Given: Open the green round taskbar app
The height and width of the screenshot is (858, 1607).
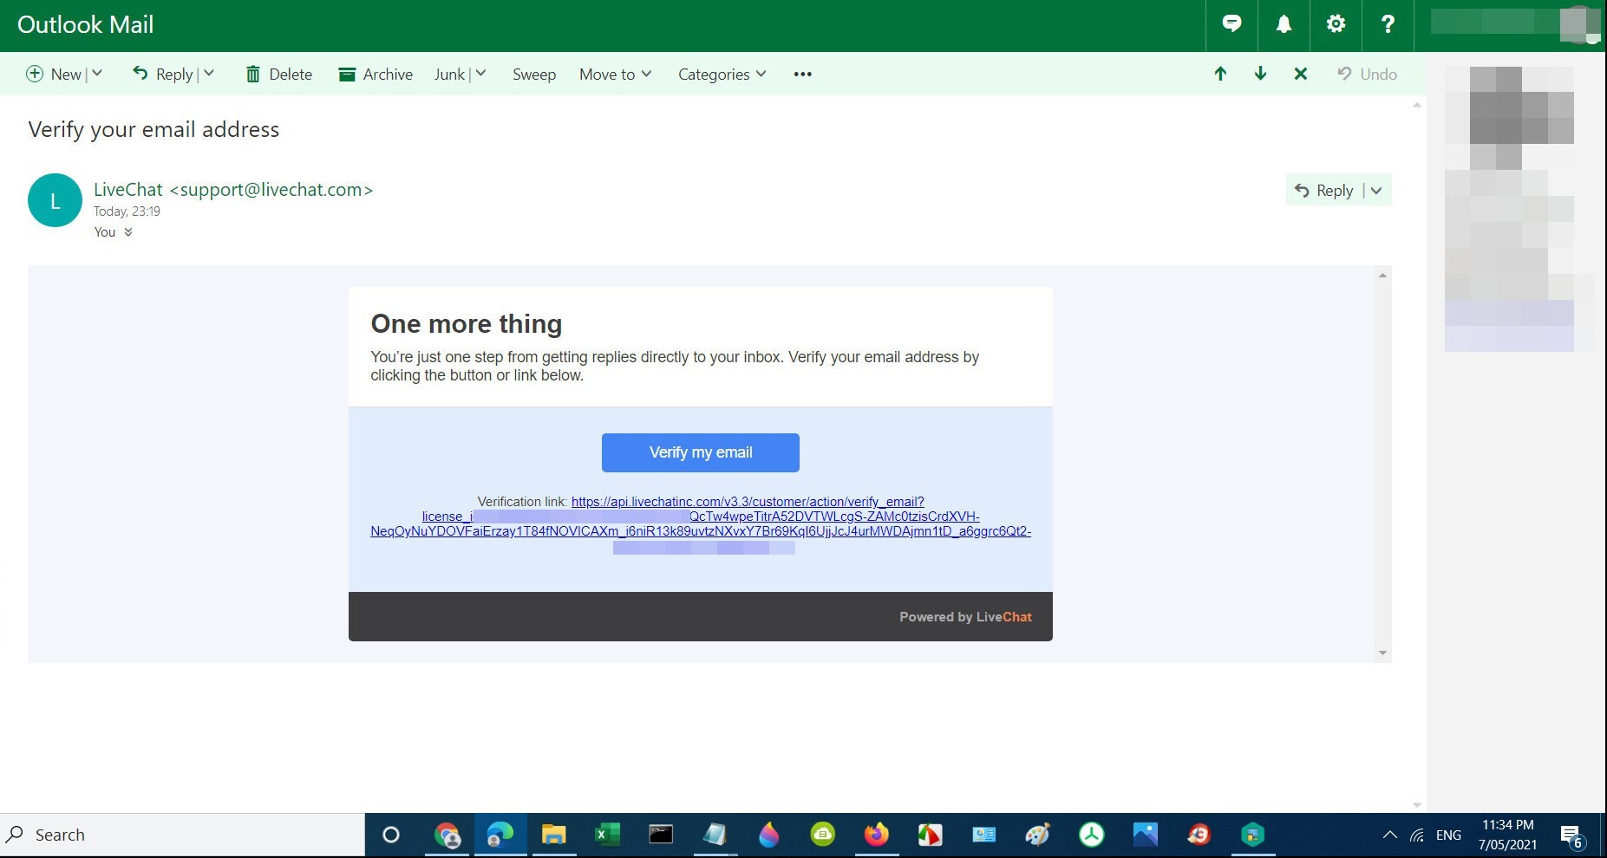Looking at the screenshot, I should point(822,835).
